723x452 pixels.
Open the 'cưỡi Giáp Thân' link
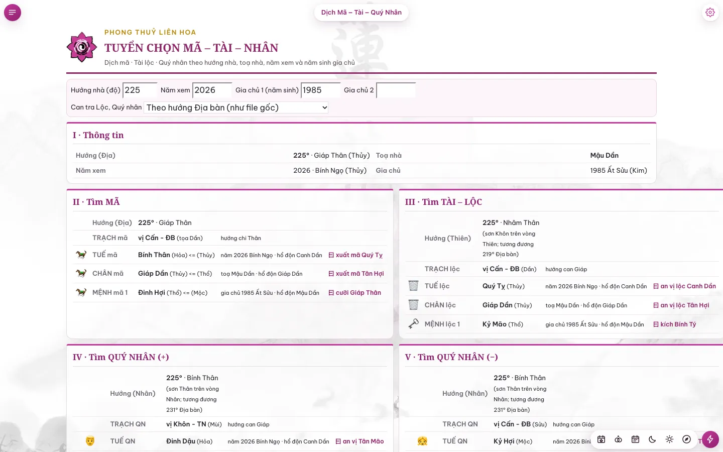coord(354,293)
